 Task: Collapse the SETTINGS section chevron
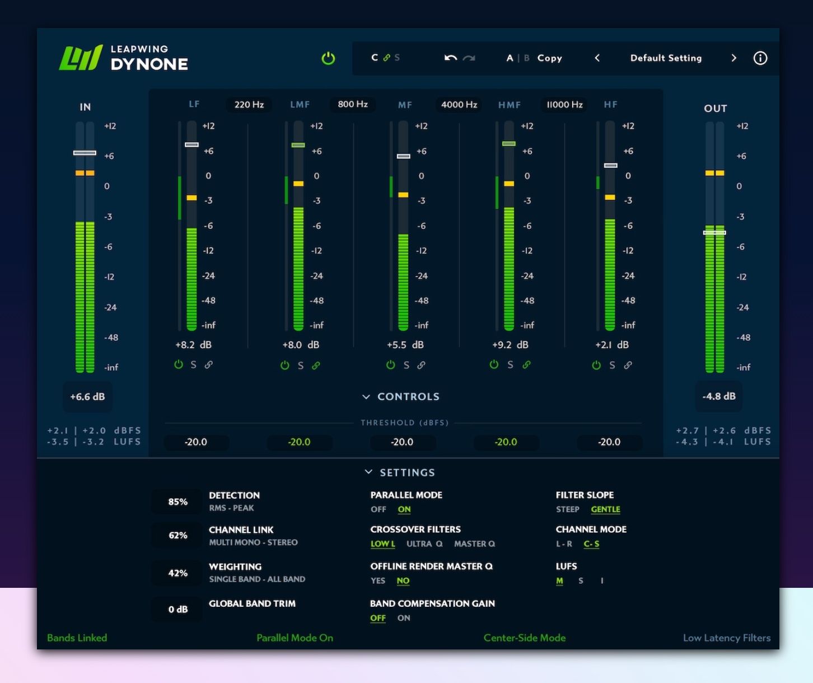point(368,472)
